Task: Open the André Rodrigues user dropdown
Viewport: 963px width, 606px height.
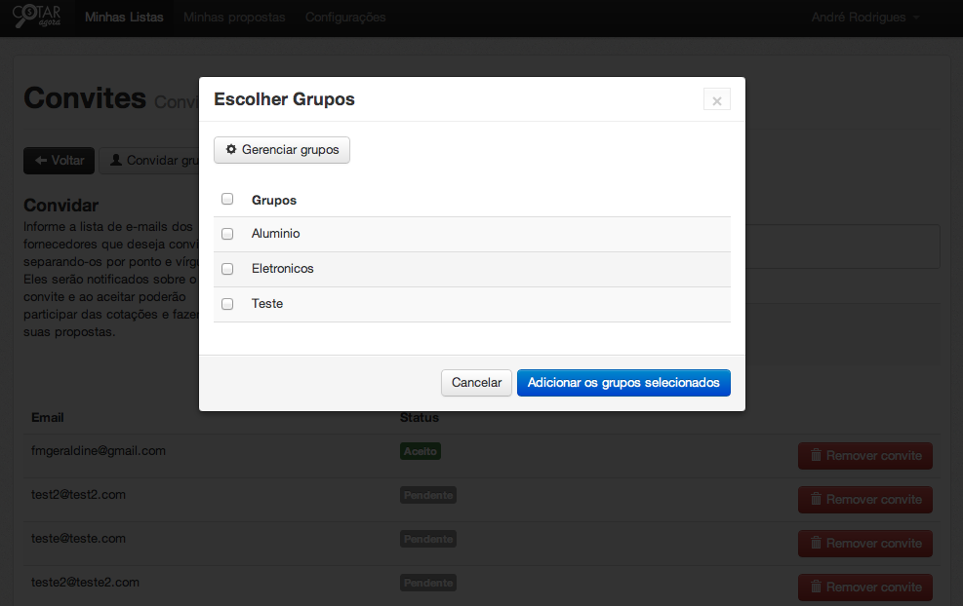Action: pyautogui.click(x=864, y=18)
